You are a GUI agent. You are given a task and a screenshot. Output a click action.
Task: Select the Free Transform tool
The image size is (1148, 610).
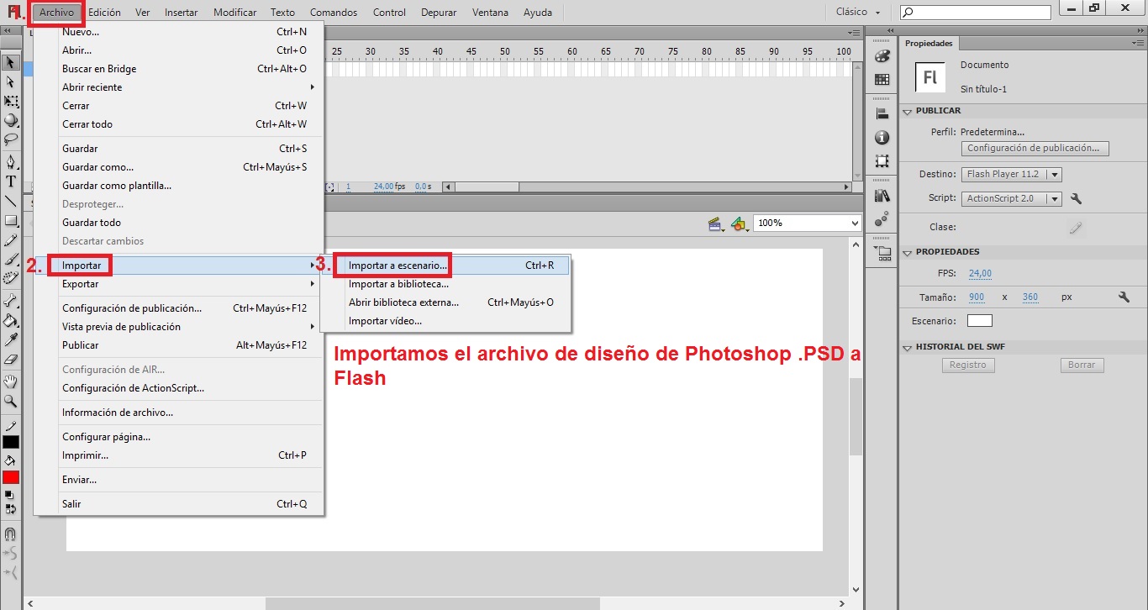[x=11, y=101]
